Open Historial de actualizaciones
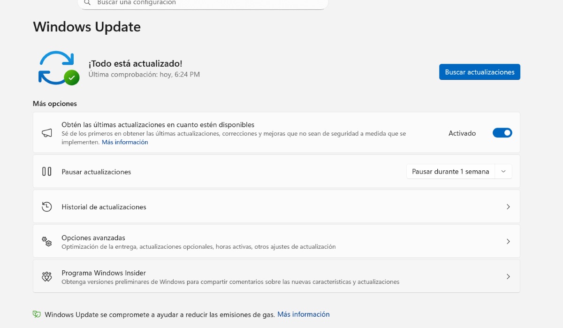This screenshot has width=563, height=328. pyautogui.click(x=104, y=207)
